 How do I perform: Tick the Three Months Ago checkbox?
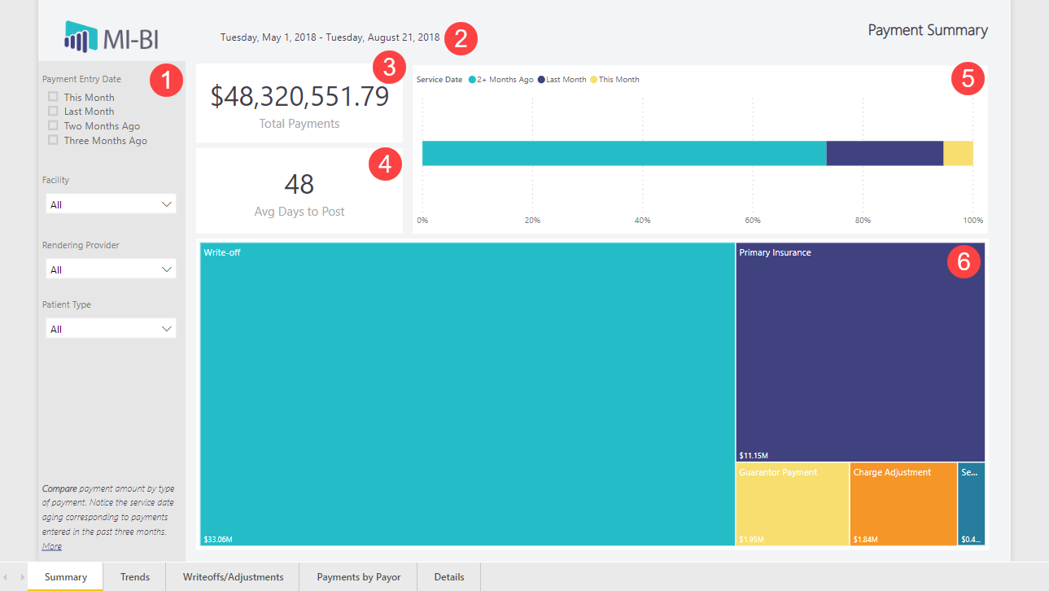pos(53,140)
